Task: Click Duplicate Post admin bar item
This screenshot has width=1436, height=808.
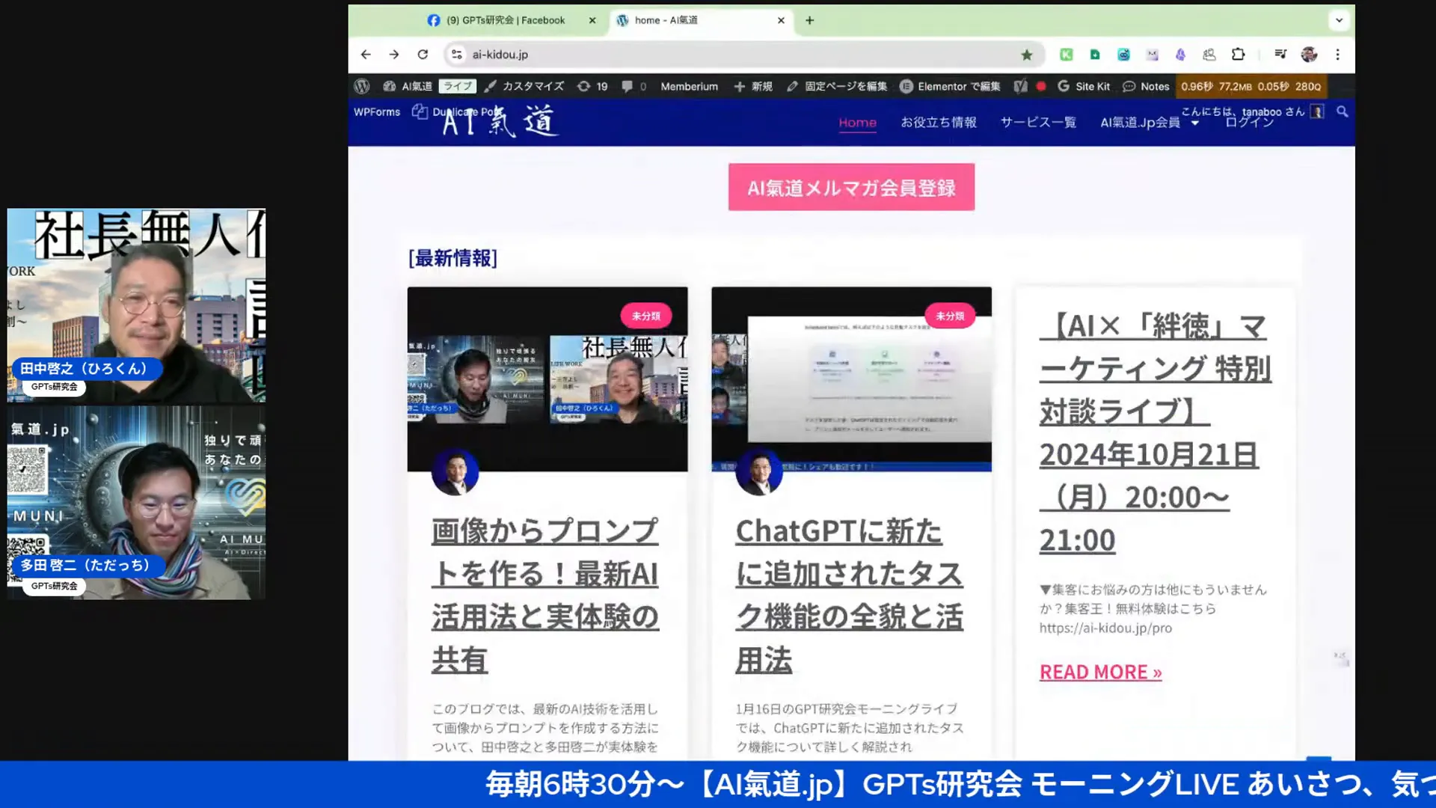Action: 458,111
